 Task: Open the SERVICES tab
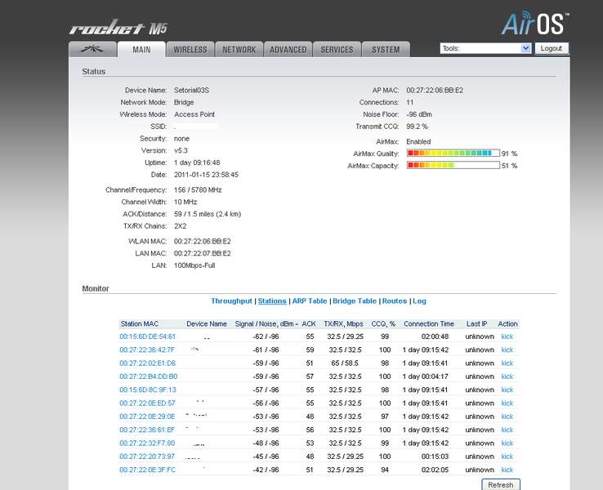[337, 50]
